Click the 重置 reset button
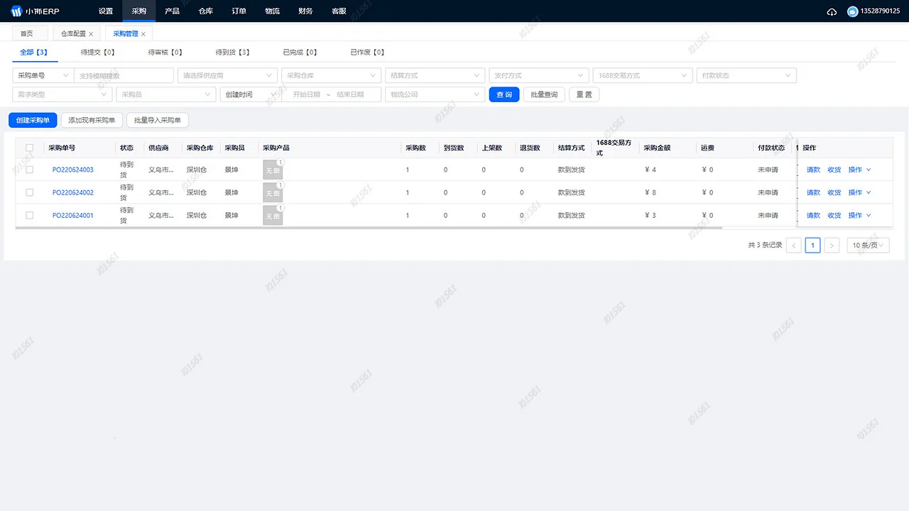Viewport: 909px width, 511px height. click(x=584, y=94)
